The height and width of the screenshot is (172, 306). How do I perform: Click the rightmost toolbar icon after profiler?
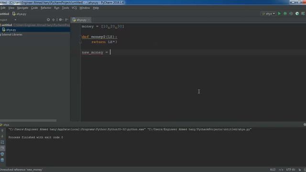(x=303, y=14)
